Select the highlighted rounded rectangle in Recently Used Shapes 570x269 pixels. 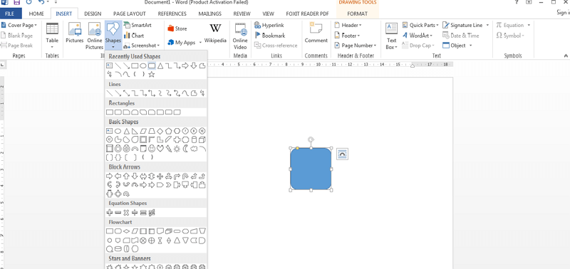point(152,65)
